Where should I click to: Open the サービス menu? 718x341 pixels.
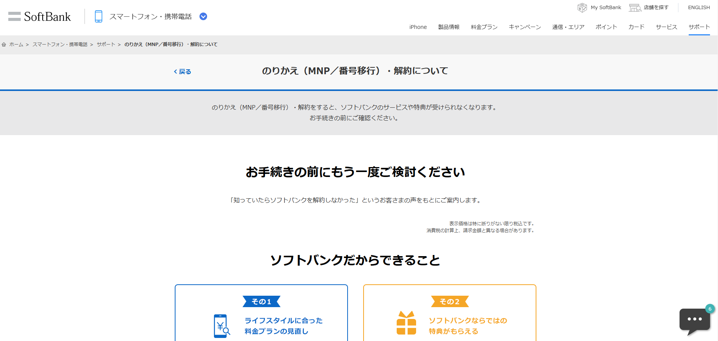(667, 27)
